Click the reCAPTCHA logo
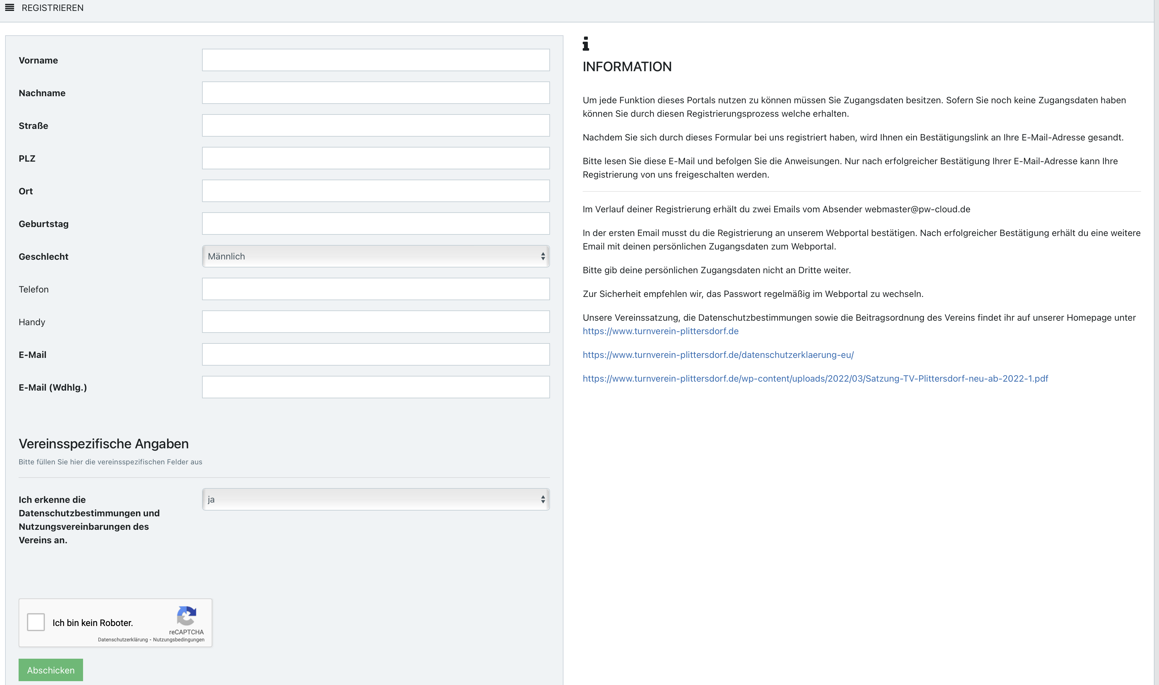 click(186, 616)
